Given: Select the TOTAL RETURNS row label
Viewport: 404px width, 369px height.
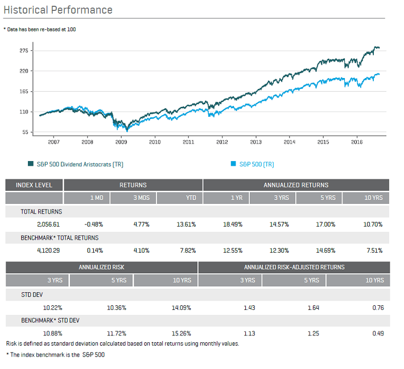Looking at the screenshot, I should (x=42, y=212).
